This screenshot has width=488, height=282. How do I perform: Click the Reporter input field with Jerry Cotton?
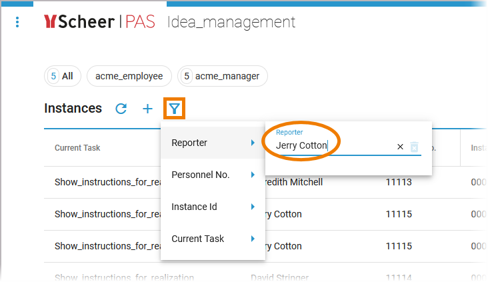(333, 145)
